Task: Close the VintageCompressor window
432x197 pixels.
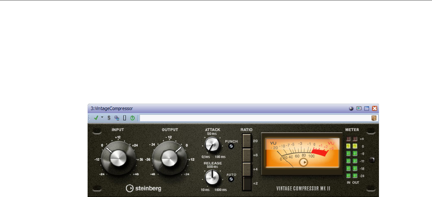Action: coord(375,108)
